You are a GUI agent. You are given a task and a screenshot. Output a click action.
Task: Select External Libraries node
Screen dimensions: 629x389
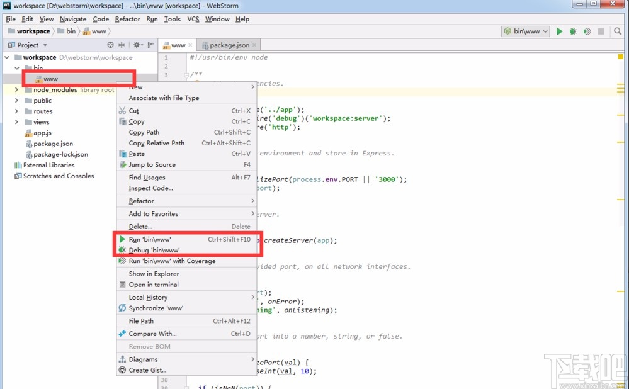pos(45,165)
